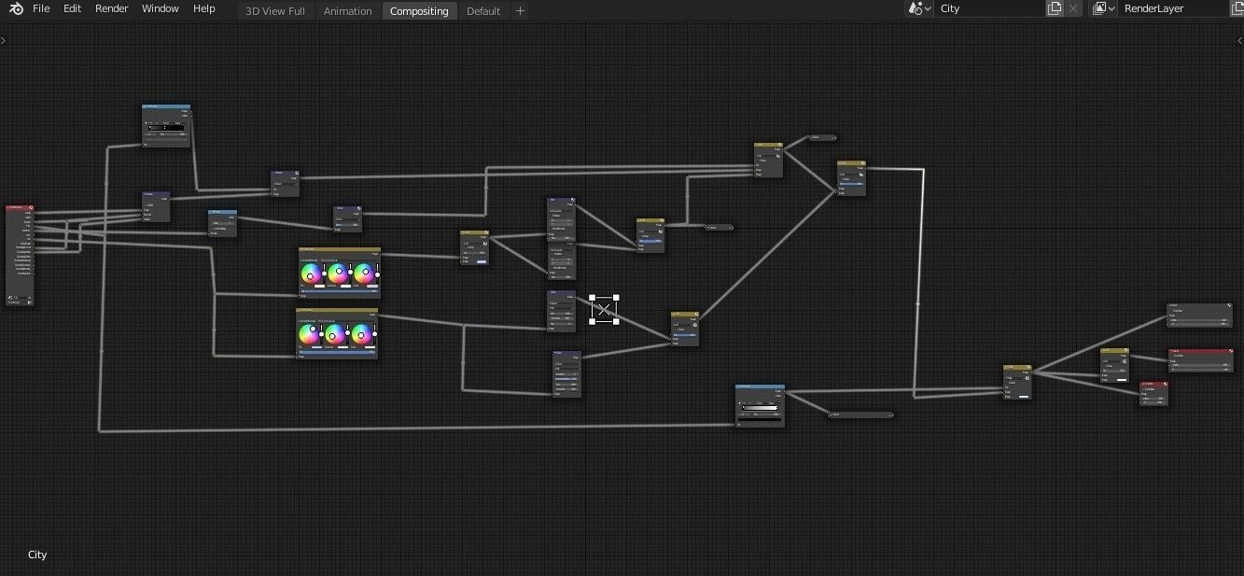This screenshot has width=1244, height=576.
Task: Click the Gain color wheel in lower Color Balance node
Action: pos(362,333)
